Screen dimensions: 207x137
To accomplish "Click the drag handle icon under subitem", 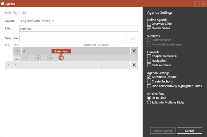I will pos(17,59).
